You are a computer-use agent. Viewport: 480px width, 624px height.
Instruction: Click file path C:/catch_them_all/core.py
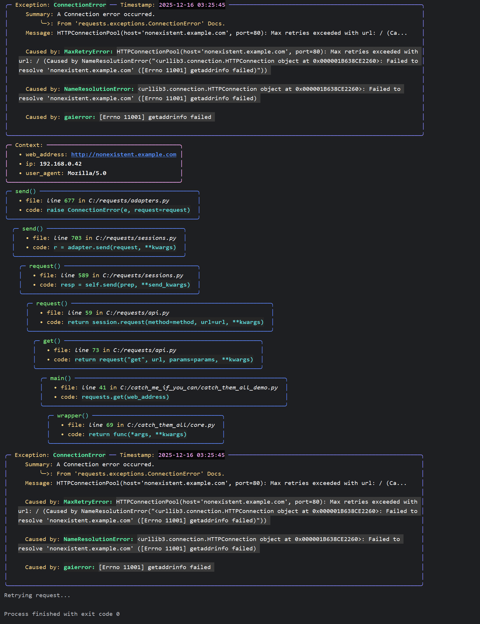click(x=171, y=425)
